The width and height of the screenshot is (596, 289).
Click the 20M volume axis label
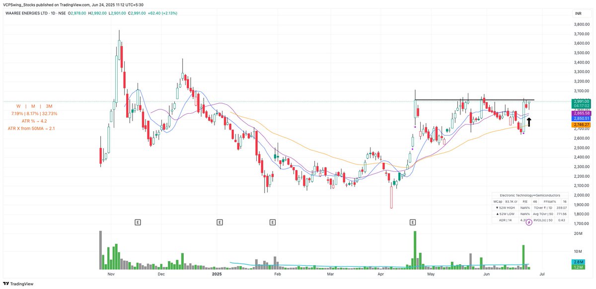pyautogui.click(x=578, y=233)
